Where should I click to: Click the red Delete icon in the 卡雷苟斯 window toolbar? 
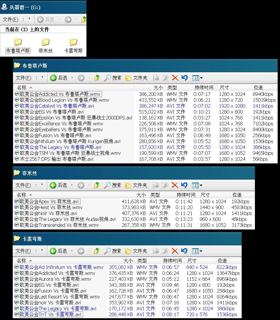click(x=175, y=251)
